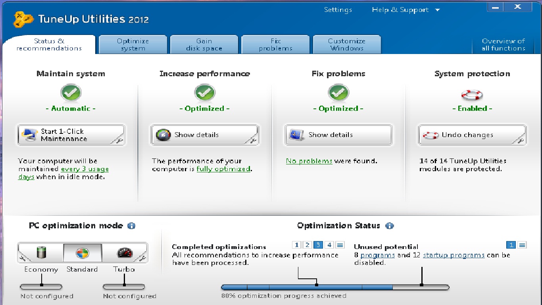Start 1-Click Maintenance
Viewport: 542px width, 305px height.
pos(71,135)
